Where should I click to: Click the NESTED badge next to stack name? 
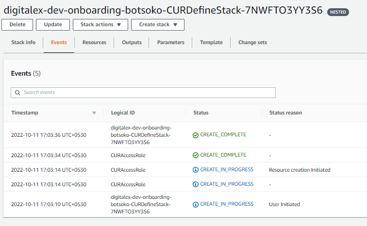click(337, 12)
